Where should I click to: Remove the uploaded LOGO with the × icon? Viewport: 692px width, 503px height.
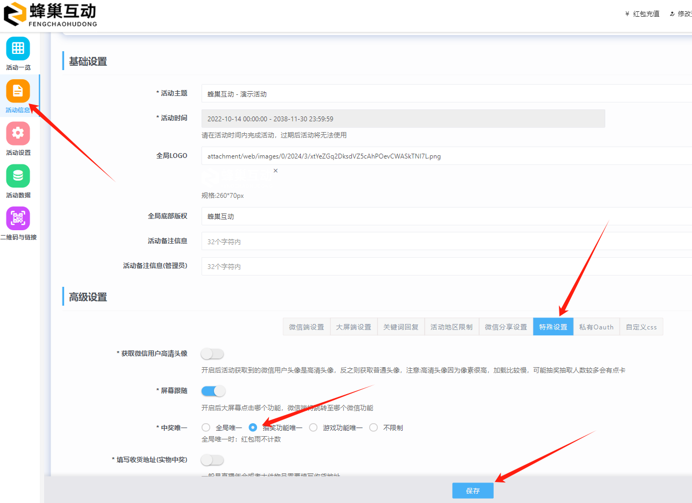click(275, 170)
